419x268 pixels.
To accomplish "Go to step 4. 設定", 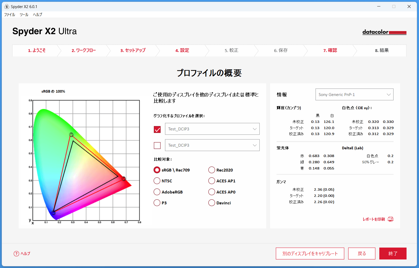I will point(182,50).
